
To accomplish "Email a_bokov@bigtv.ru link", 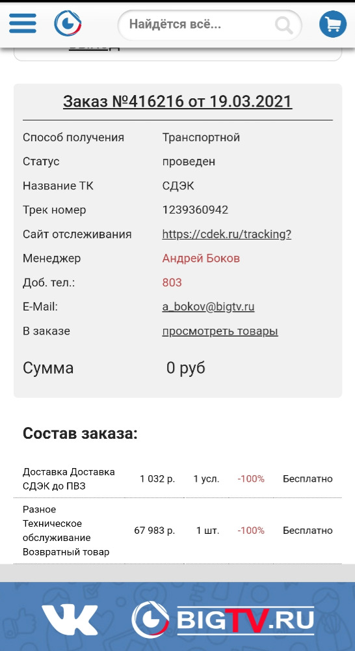I will coord(208,307).
